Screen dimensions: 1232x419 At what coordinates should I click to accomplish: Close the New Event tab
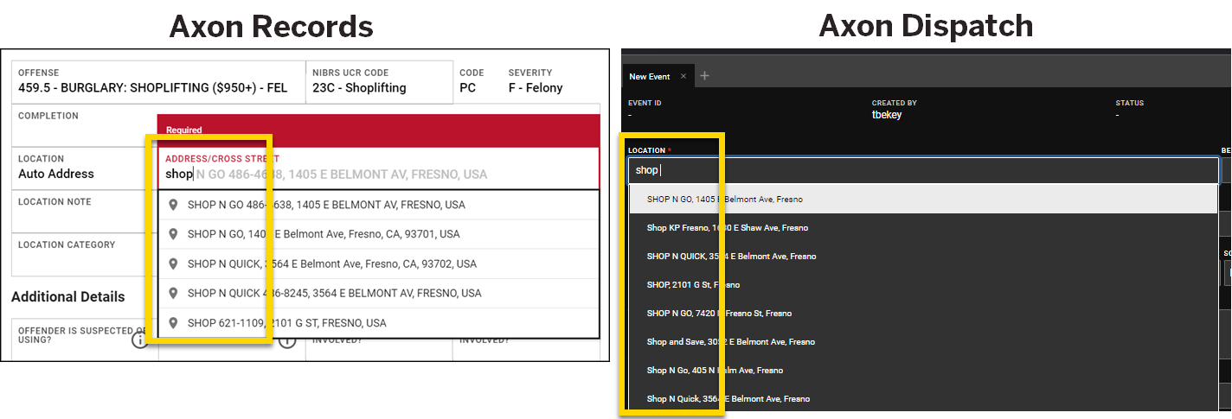click(683, 76)
